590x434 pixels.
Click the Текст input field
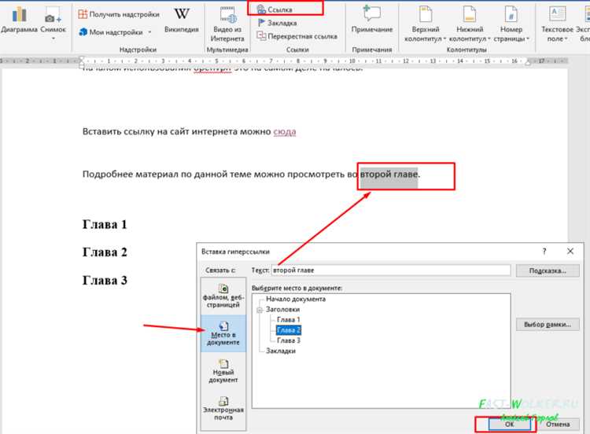click(x=390, y=270)
